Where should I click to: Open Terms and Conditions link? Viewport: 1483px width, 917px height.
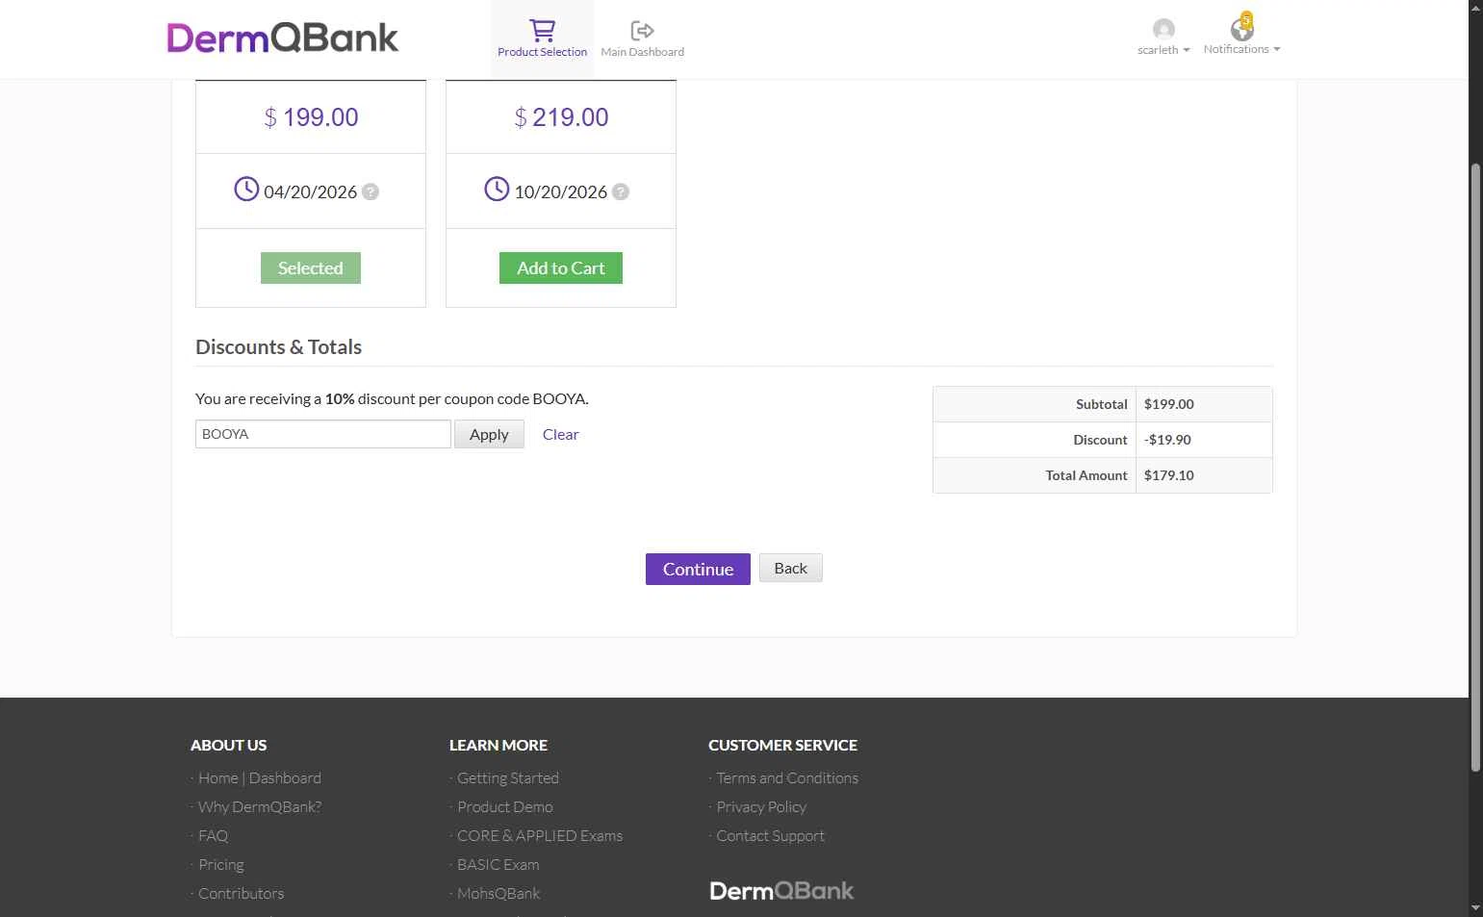787,777
